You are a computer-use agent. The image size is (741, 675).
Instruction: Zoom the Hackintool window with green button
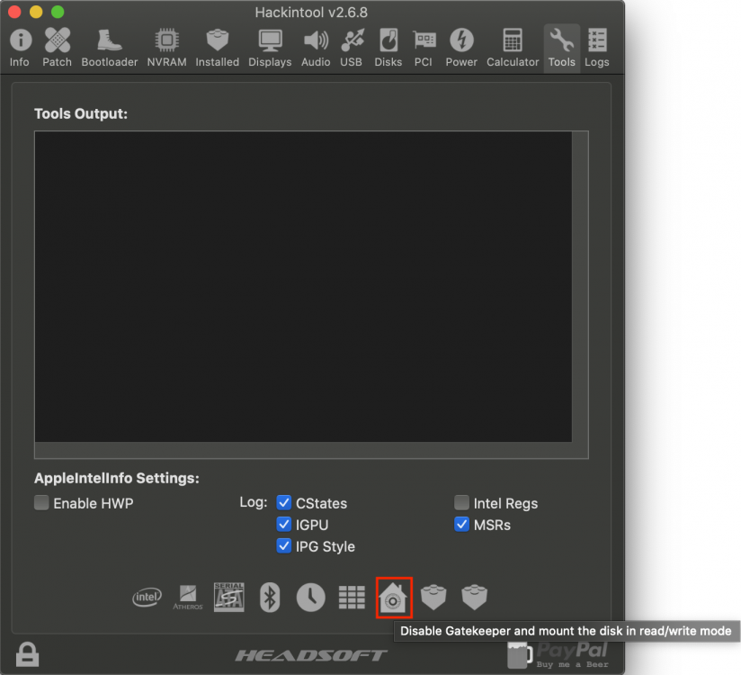point(58,12)
